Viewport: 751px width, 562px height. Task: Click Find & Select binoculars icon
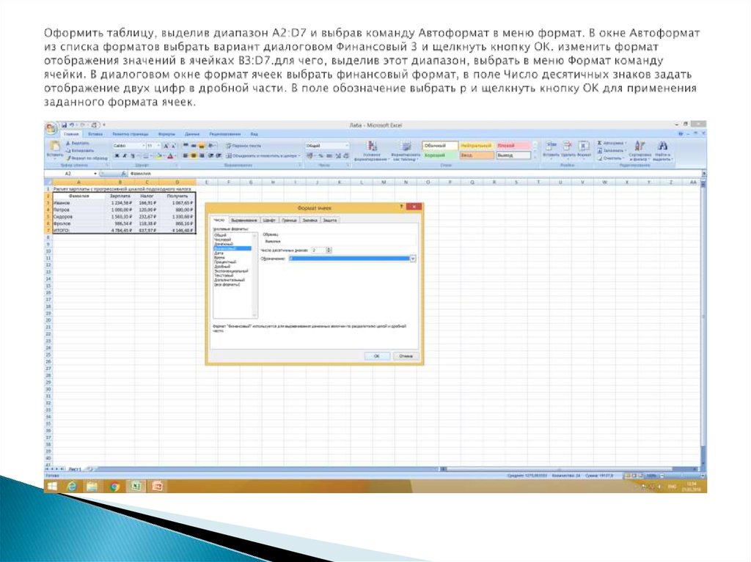662,146
